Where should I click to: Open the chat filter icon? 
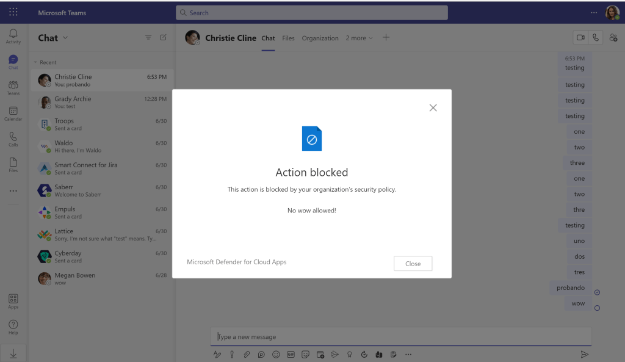point(148,38)
